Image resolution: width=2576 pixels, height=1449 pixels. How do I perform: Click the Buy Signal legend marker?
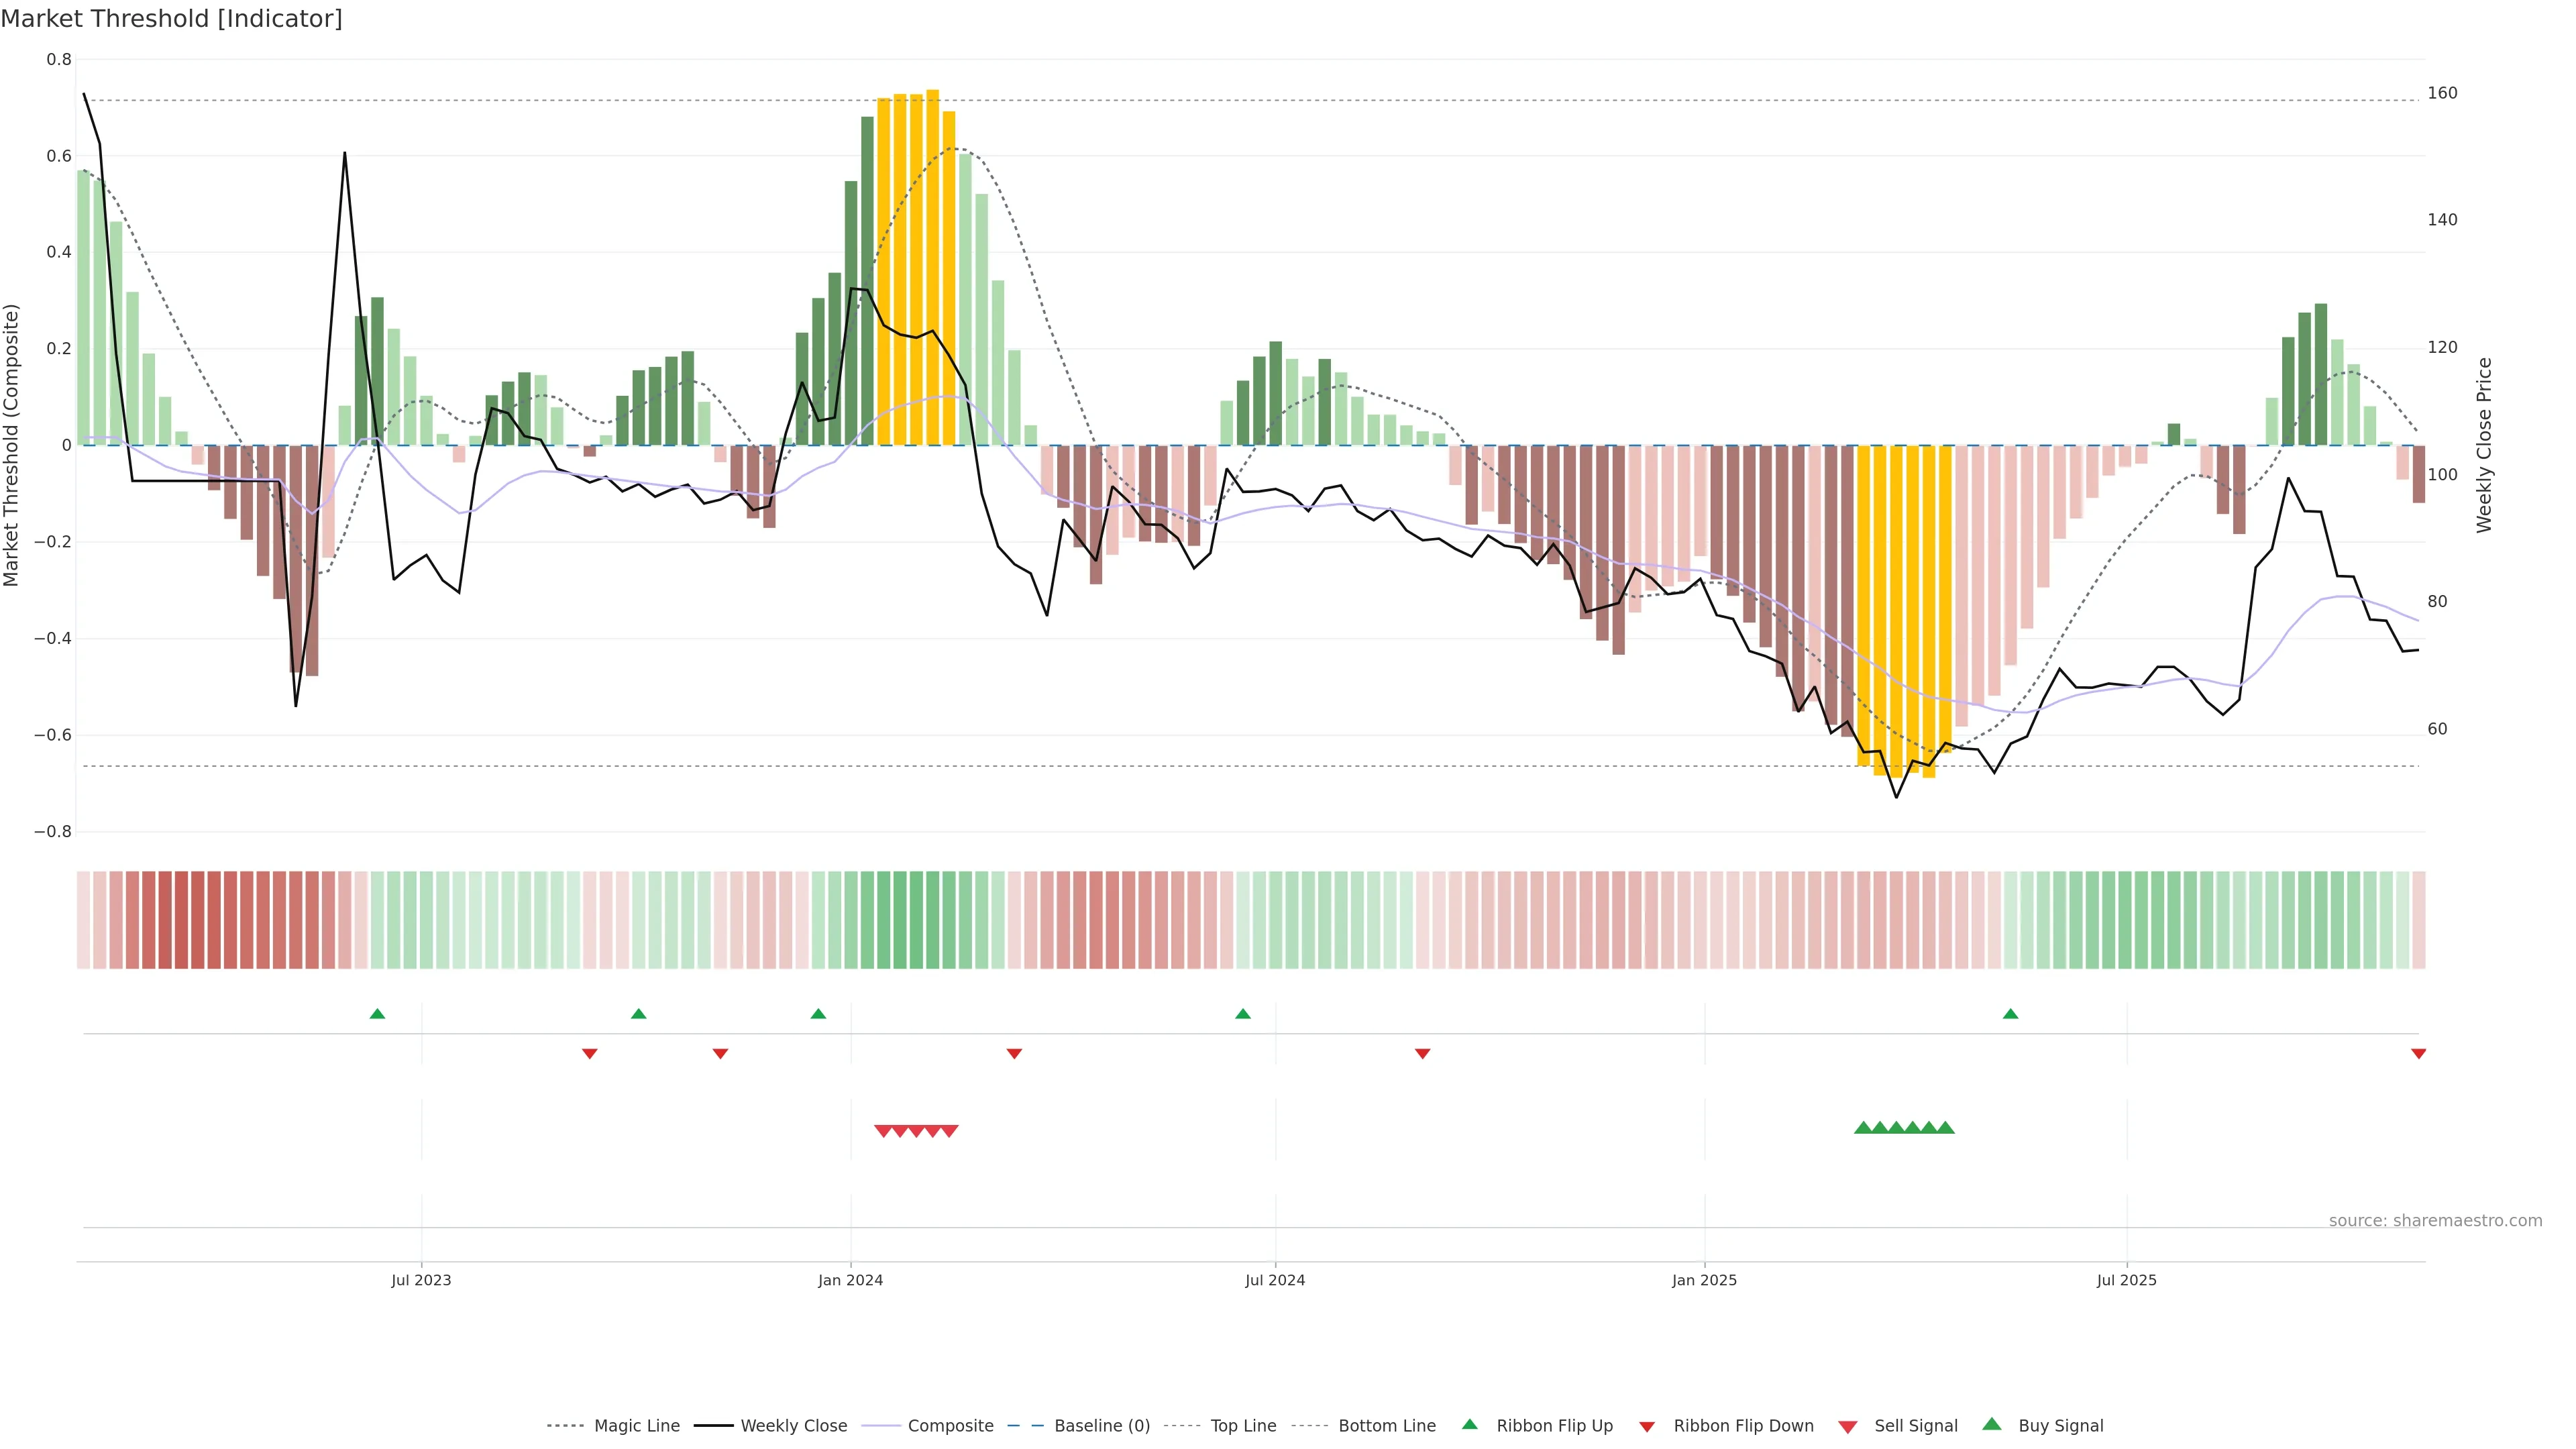pos(1992,1424)
